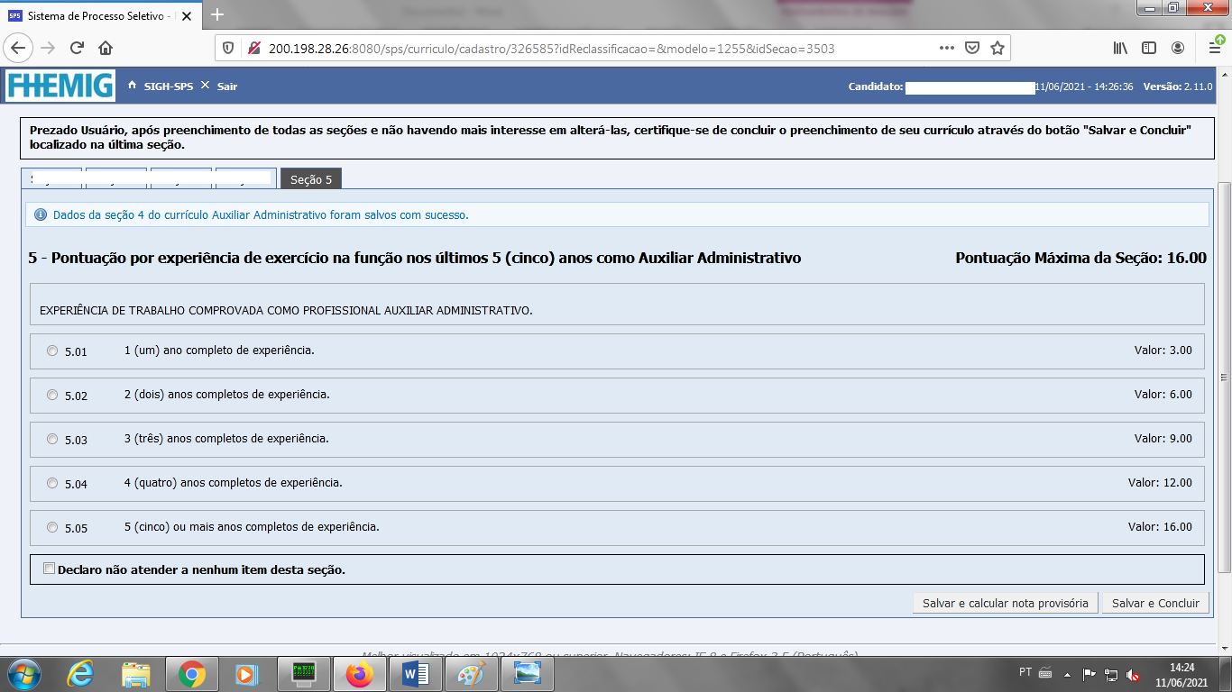The image size is (1232, 692).
Task: Click the FHEMIG logo
Action: (60, 86)
